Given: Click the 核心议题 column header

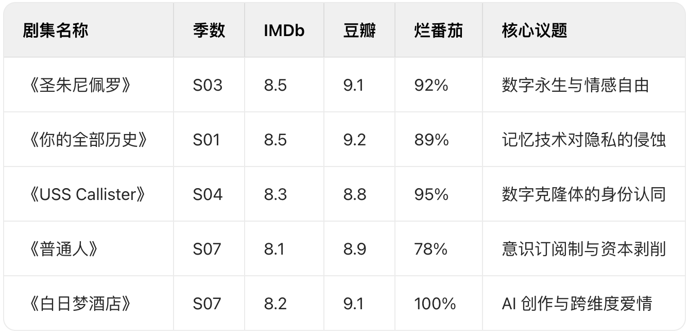Looking at the screenshot, I should (x=535, y=30).
